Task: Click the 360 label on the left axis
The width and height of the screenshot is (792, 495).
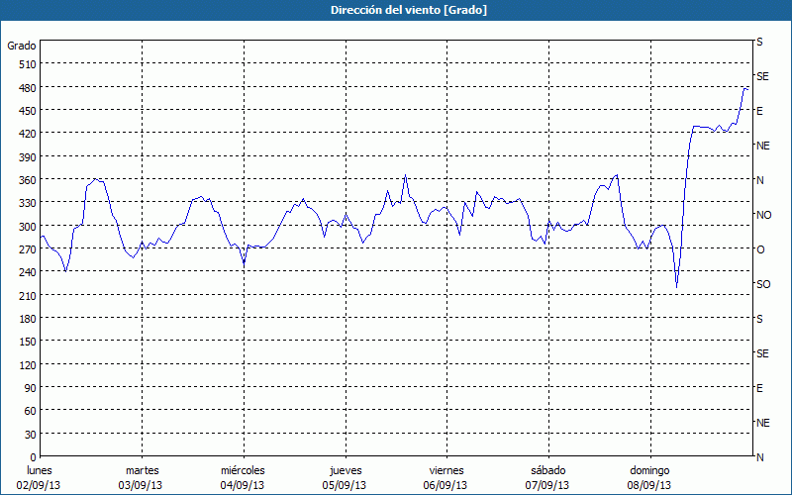Action: pyautogui.click(x=25, y=179)
